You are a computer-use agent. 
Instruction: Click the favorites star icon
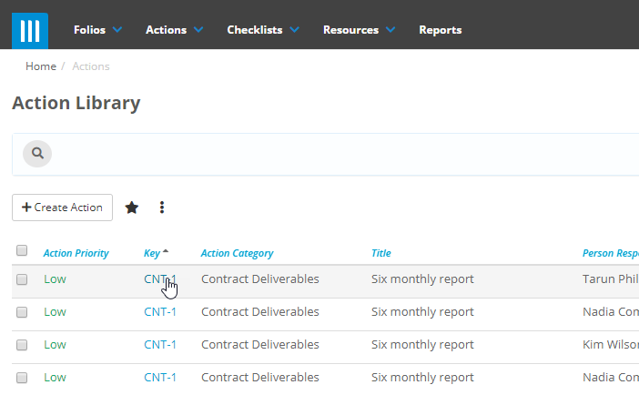(132, 208)
